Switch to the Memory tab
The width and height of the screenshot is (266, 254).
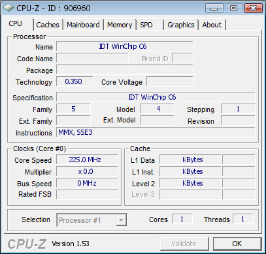(120, 25)
